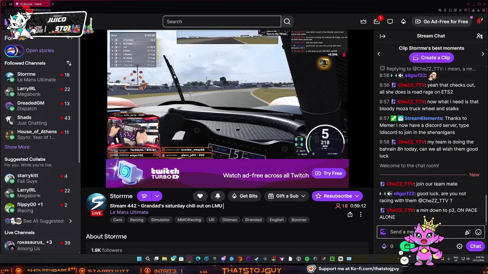The image size is (488, 274).
Task: Open chat settings gear icon
Action: 459,246
